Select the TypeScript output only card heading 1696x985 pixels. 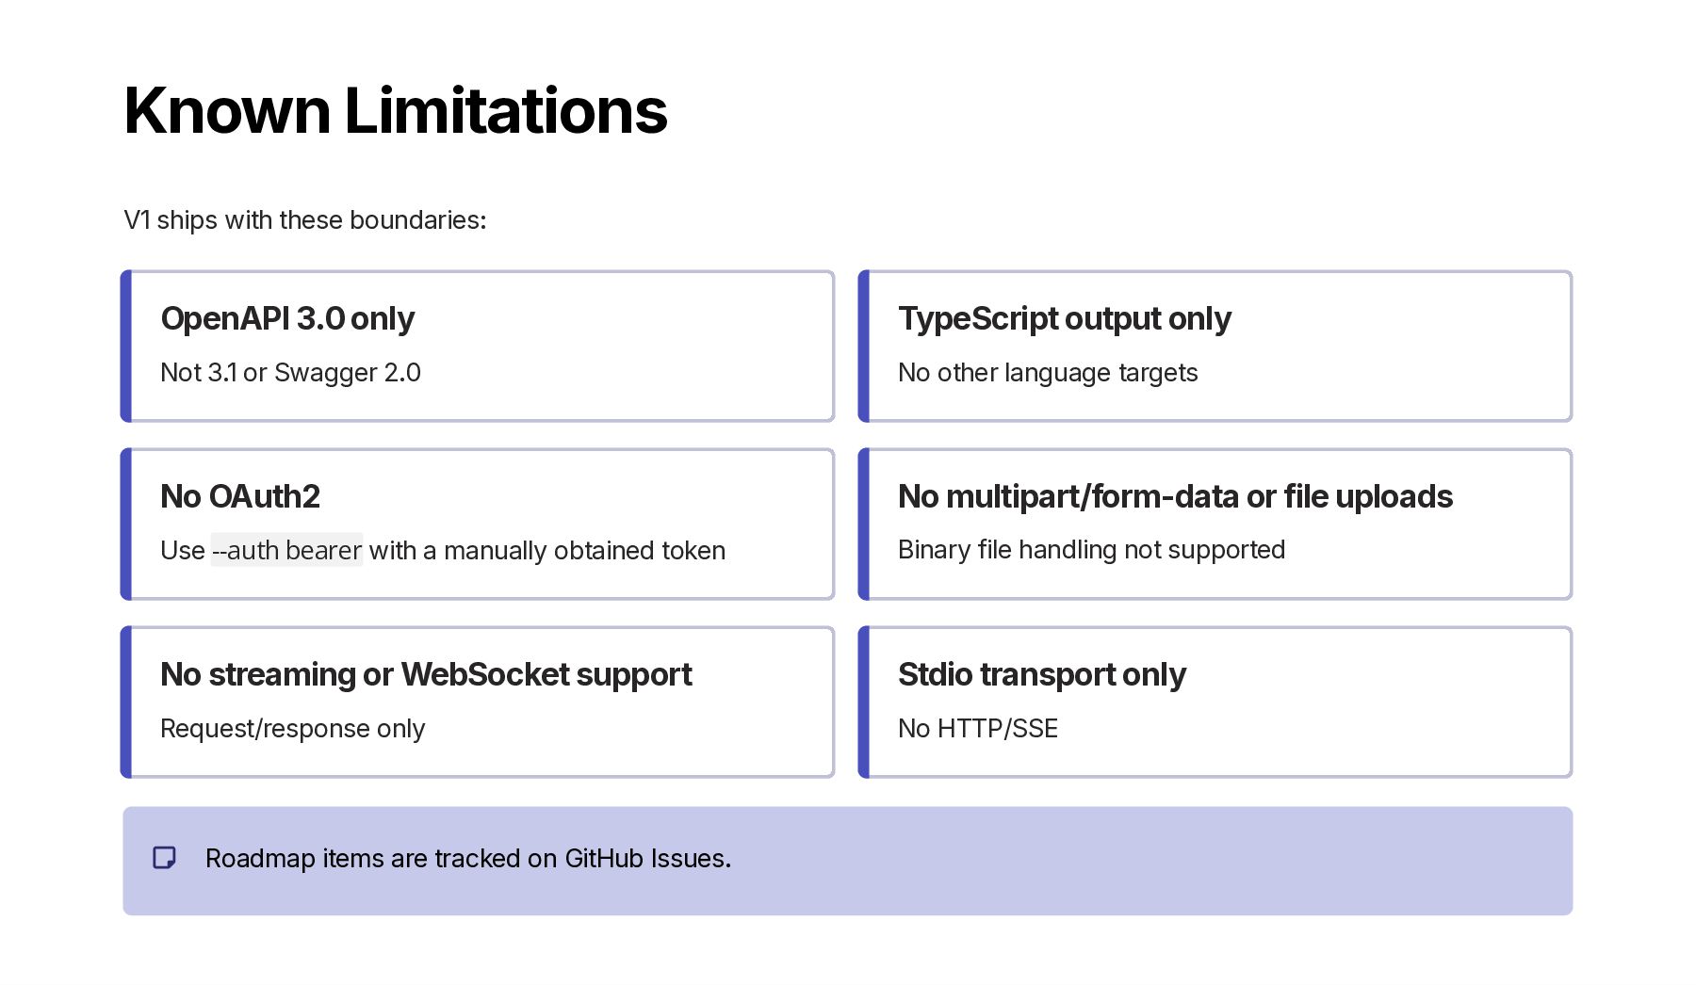(x=1065, y=318)
